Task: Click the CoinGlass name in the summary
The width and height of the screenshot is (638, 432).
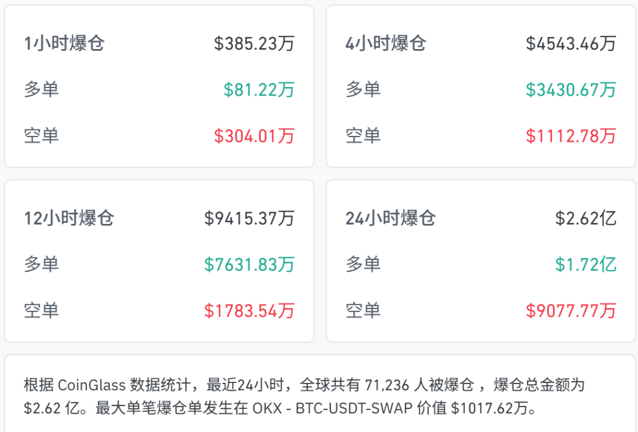Action: tap(92, 386)
